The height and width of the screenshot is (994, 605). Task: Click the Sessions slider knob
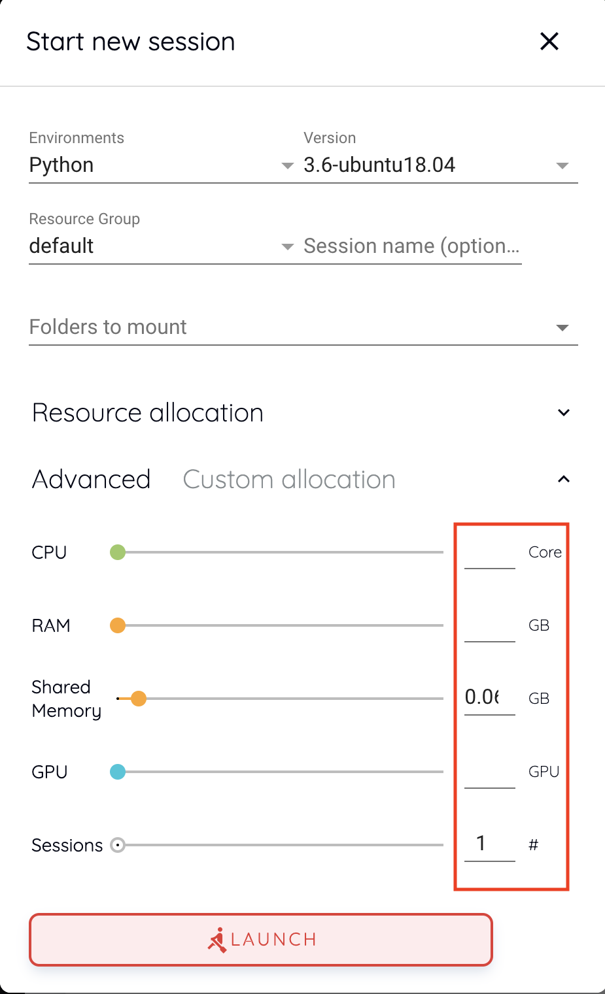(117, 845)
